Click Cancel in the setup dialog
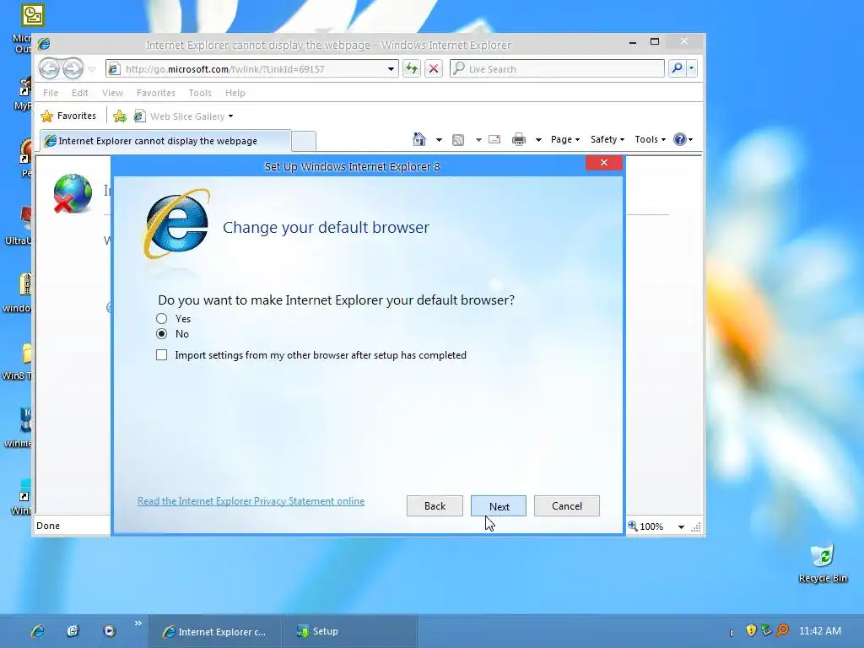864x648 pixels. (566, 506)
